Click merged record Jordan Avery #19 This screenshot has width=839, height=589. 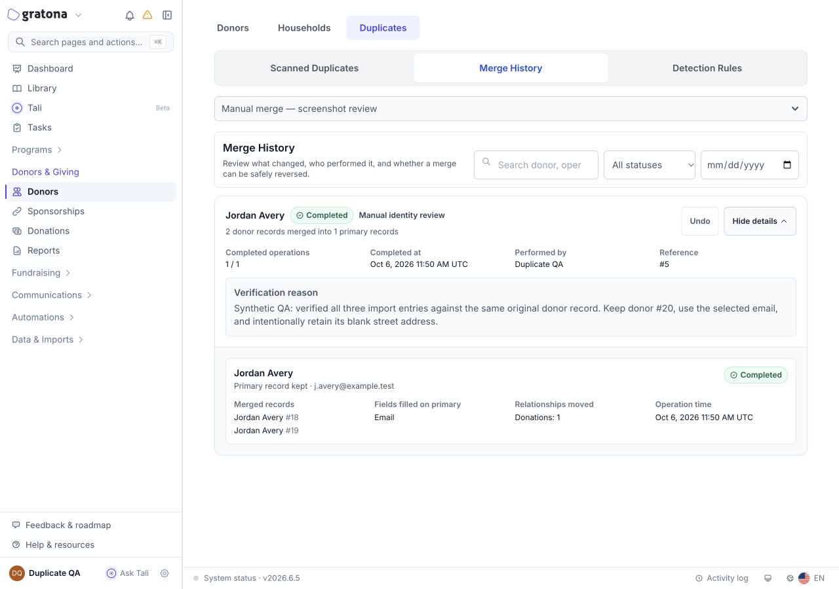tap(266, 431)
